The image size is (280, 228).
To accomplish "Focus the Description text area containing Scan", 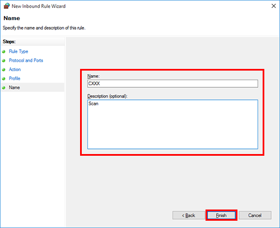I will click(172, 124).
